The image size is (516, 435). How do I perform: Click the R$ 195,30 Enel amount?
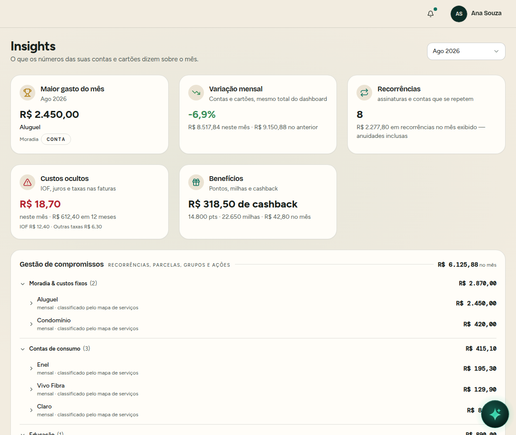pyautogui.click(x=480, y=368)
